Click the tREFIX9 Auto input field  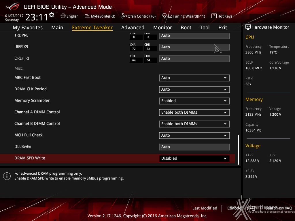[194, 47]
